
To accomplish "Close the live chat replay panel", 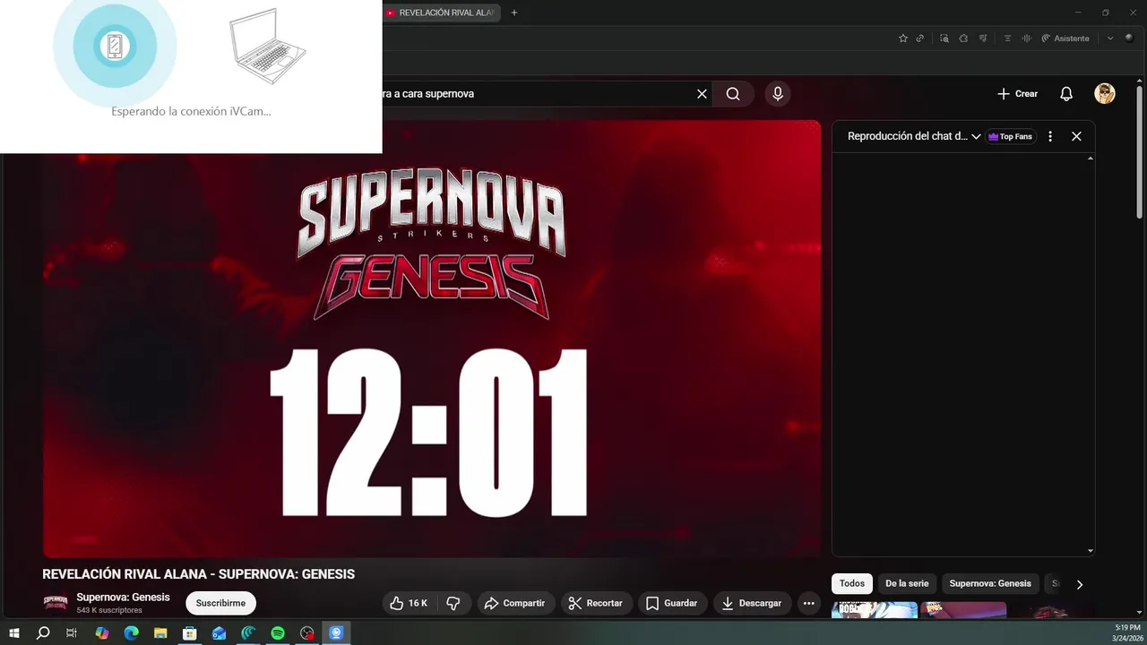I will [1076, 136].
